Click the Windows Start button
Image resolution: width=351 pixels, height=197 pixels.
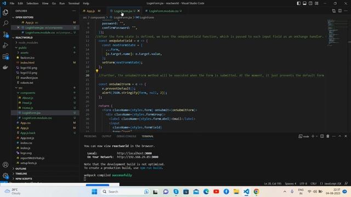coord(94,192)
